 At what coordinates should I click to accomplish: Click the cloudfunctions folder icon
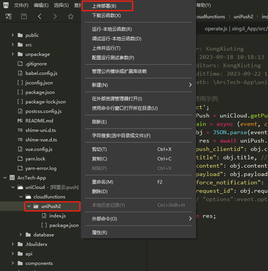coord(28,197)
